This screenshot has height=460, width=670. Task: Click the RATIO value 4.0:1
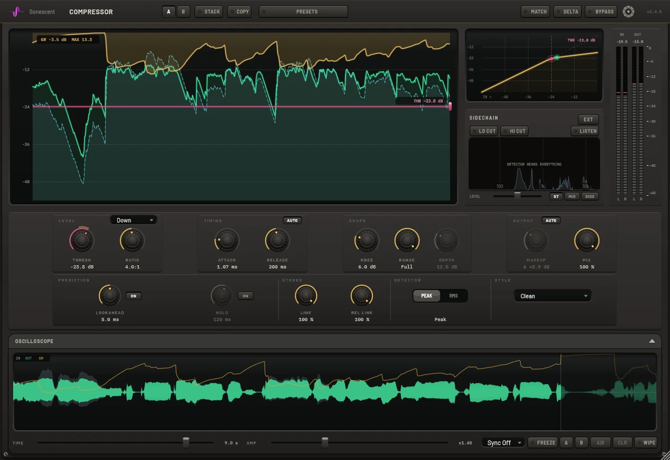(x=133, y=267)
